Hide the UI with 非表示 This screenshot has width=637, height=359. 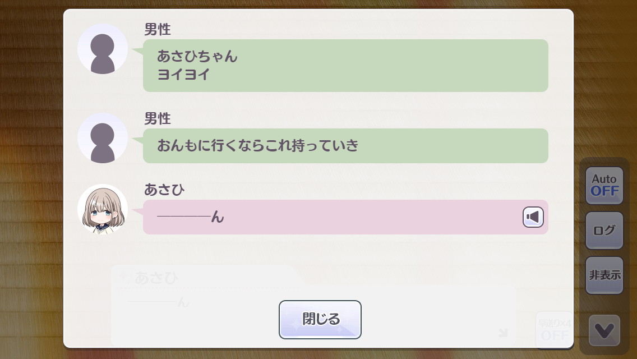tap(604, 275)
